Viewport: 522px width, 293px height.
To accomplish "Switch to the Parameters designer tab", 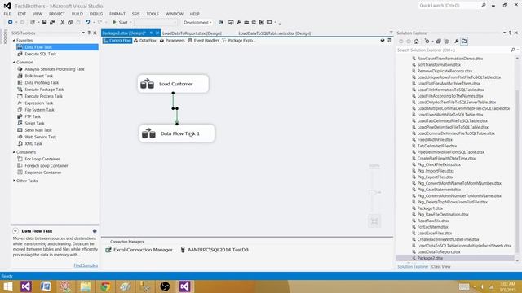I will click(x=172, y=41).
